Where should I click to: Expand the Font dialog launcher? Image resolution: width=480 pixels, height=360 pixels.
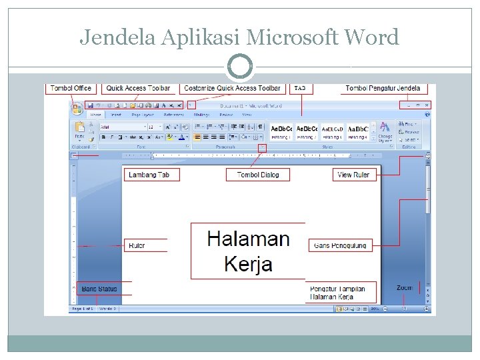coord(187,147)
